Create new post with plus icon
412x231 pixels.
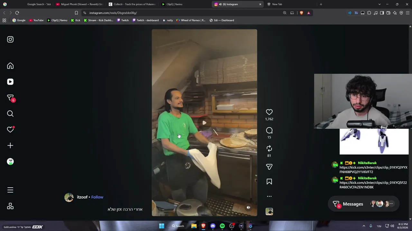click(10, 146)
